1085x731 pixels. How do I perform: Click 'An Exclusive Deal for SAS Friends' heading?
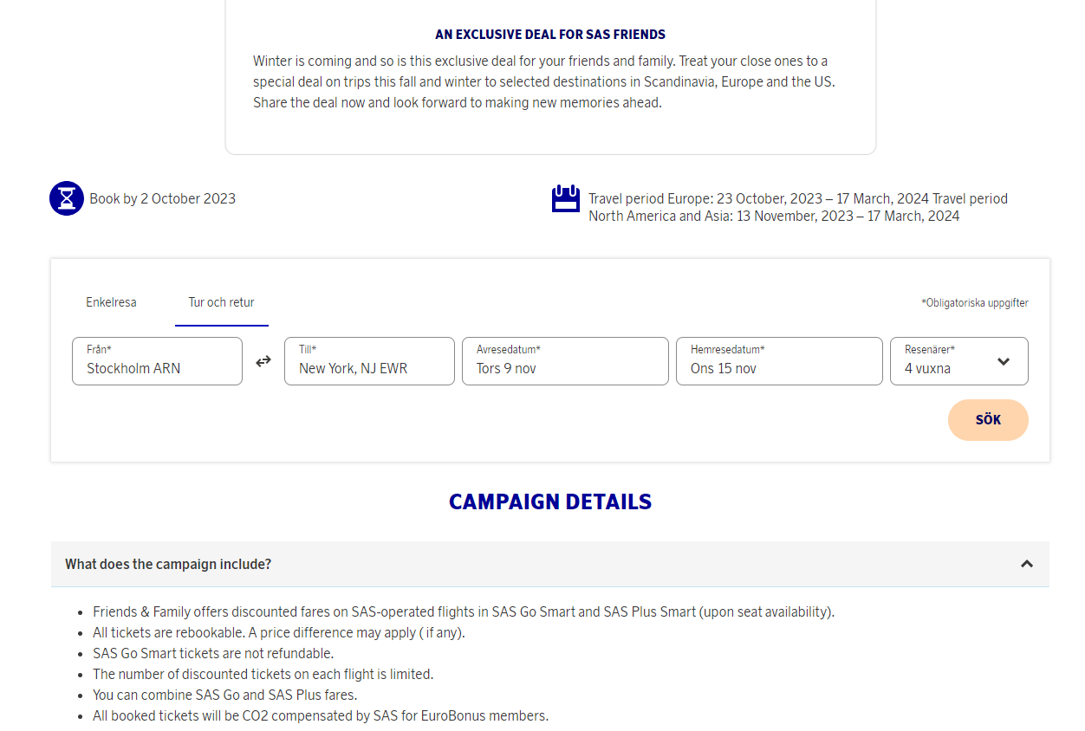[550, 35]
